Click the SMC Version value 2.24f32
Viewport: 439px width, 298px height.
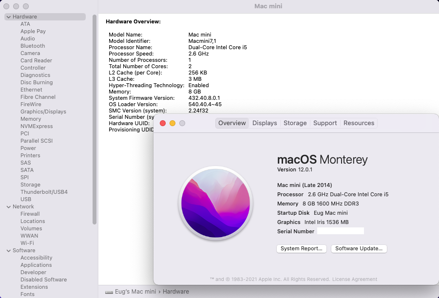pyautogui.click(x=198, y=111)
